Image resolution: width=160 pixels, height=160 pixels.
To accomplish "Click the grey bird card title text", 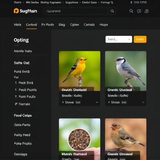I will 120,90.
